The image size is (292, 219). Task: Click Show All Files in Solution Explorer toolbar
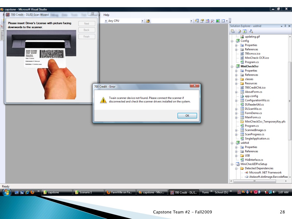pyautogui.click(x=239, y=31)
